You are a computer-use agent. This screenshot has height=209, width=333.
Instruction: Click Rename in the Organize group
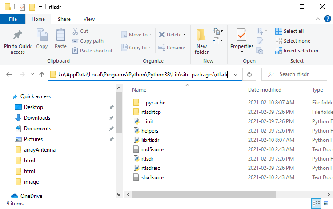point(172,48)
